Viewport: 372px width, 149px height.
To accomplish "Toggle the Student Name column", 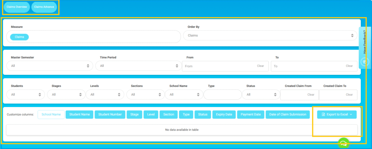I will [x=80, y=115].
